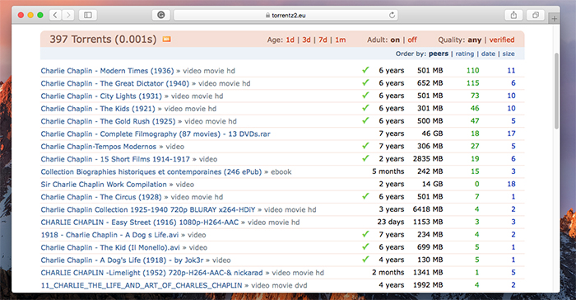
Task: Open CHARLIE CHAPLIN - Easy Street (1916)
Action: pos(140,223)
